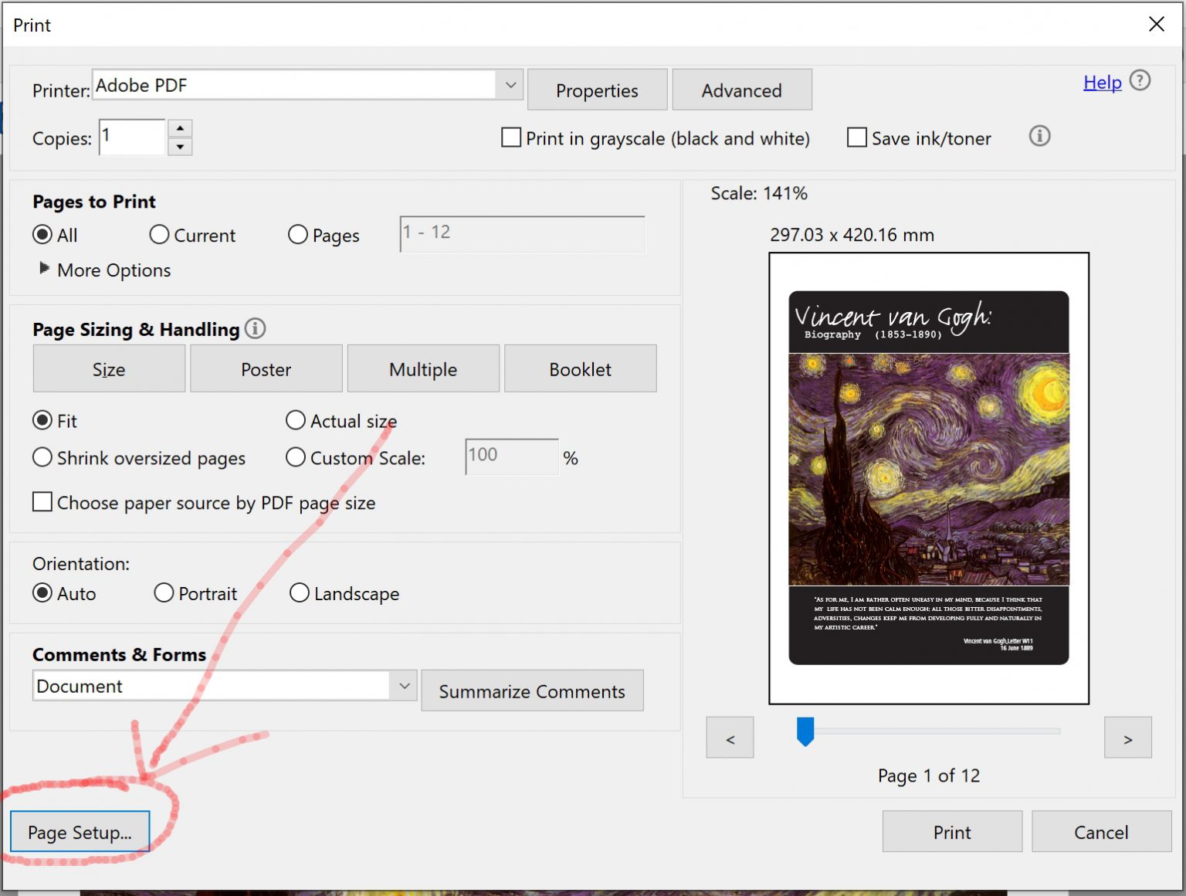Increase copies with the up stepper arrow

pyautogui.click(x=180, y=128)
